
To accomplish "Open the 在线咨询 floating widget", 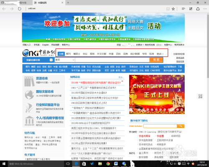I will point(200,96).
